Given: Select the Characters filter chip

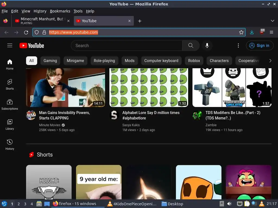Looking at the screenshot, I should coord(219,61).
